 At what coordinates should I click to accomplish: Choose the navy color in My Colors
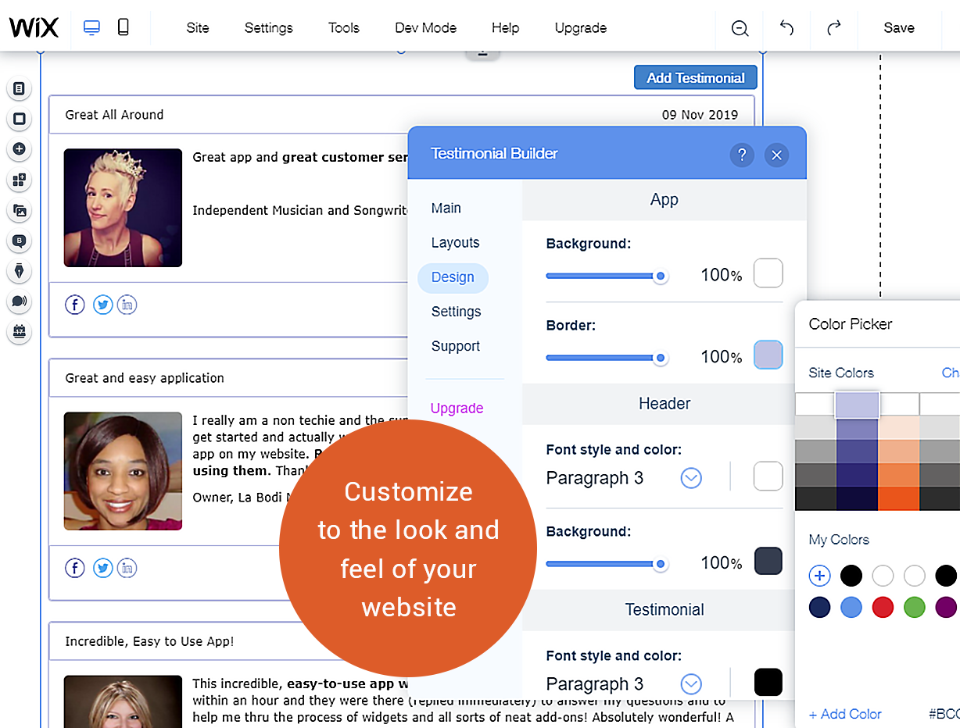click(x=819, y=608)
